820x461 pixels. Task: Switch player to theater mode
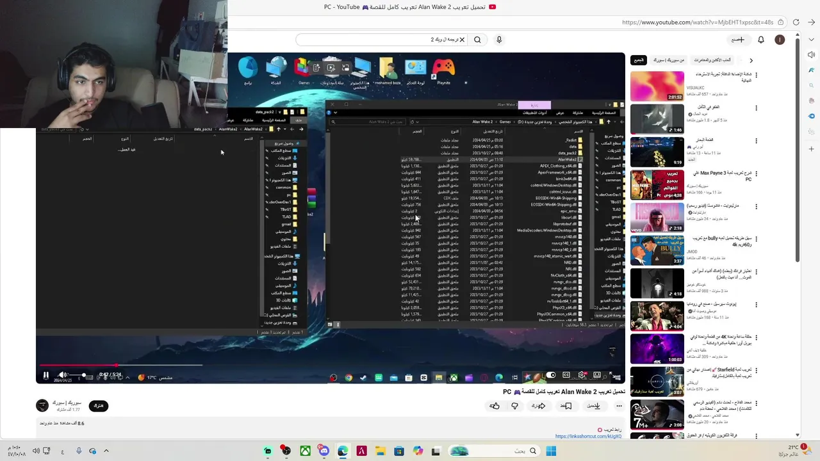pos(597,375)
